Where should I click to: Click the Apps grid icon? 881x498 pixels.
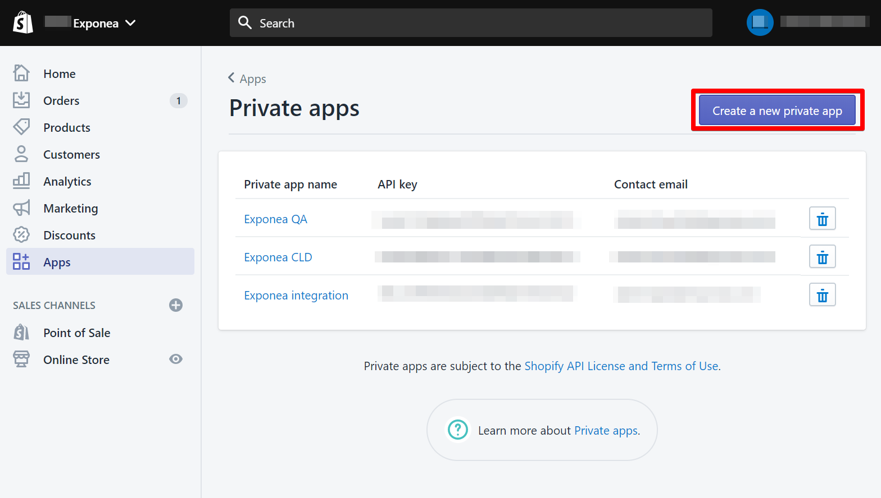(21, 261)
